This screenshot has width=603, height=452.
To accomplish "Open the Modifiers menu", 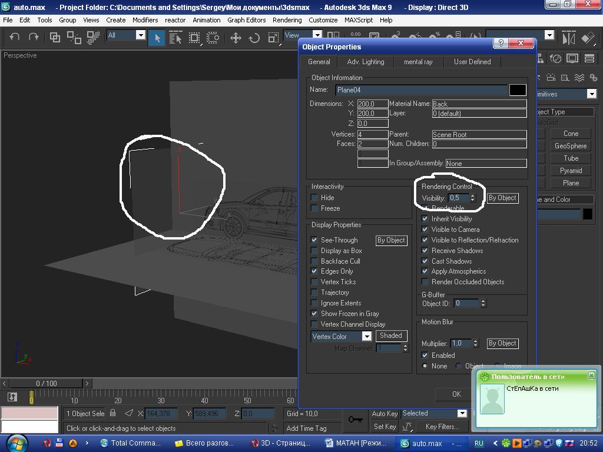I will click(145, 20).
